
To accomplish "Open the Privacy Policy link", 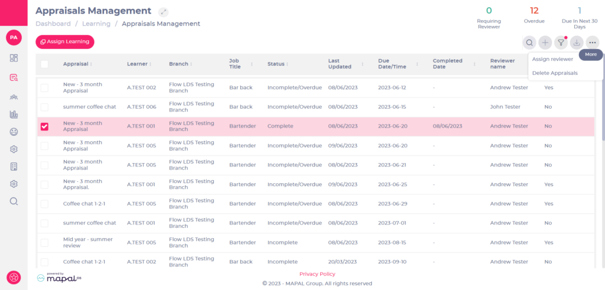I will [317, 274].
